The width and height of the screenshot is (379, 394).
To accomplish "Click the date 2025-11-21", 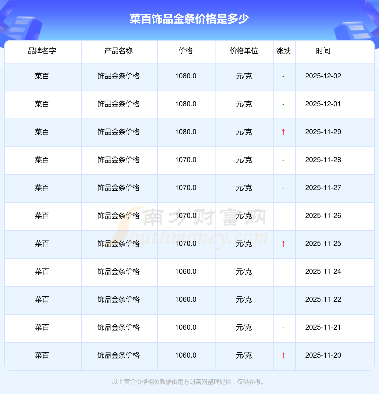I will [323, 328].
